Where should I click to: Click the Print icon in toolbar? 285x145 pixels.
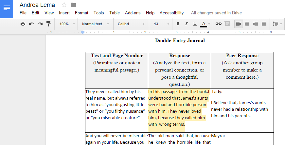pyautogui.click(x=23, y=24)
